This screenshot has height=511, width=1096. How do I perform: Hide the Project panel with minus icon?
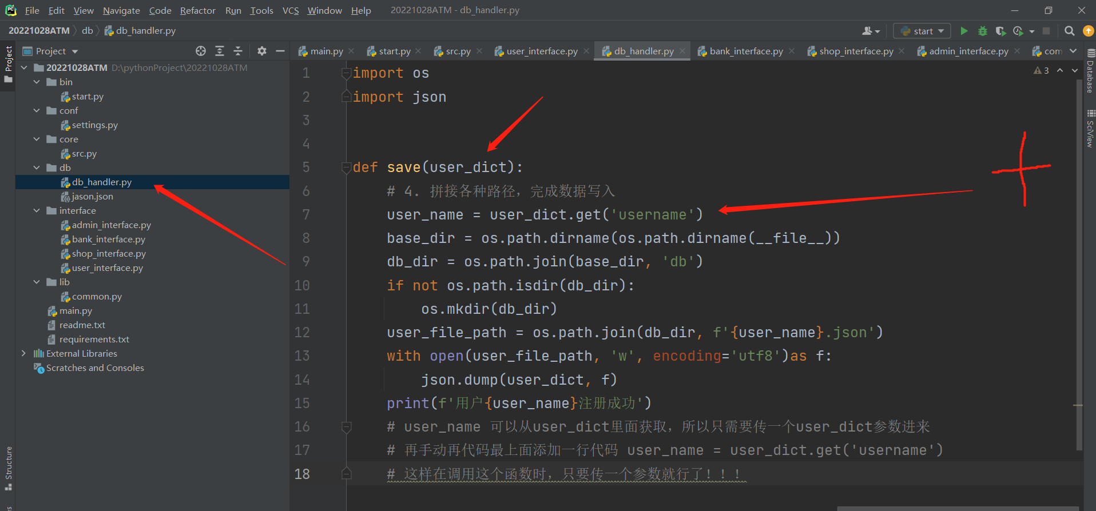[x=280, y=51]
